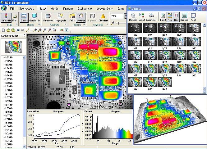This screenshot has width=207, height=149.
Task: Click zoom out magnifier in quick toolbar
Action: pyautogui.click(x=35, y=30)
